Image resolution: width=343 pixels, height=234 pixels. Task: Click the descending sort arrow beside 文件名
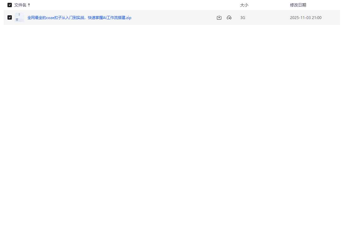click(x=29, y=6)
